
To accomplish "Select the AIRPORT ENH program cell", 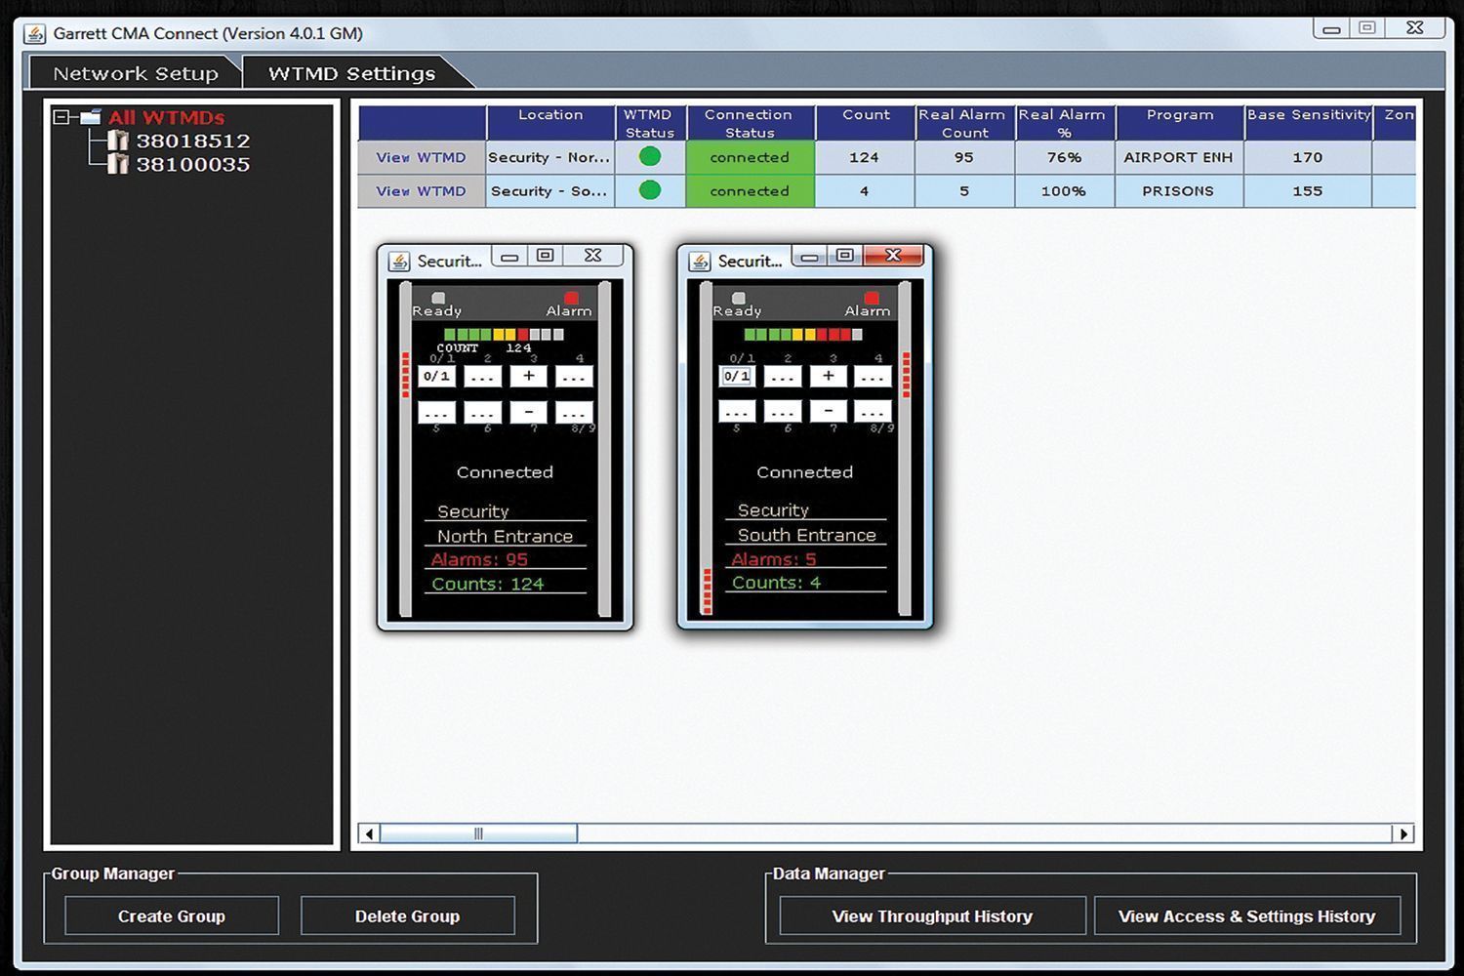I will pyautogui.click(x=1179, y=157).
